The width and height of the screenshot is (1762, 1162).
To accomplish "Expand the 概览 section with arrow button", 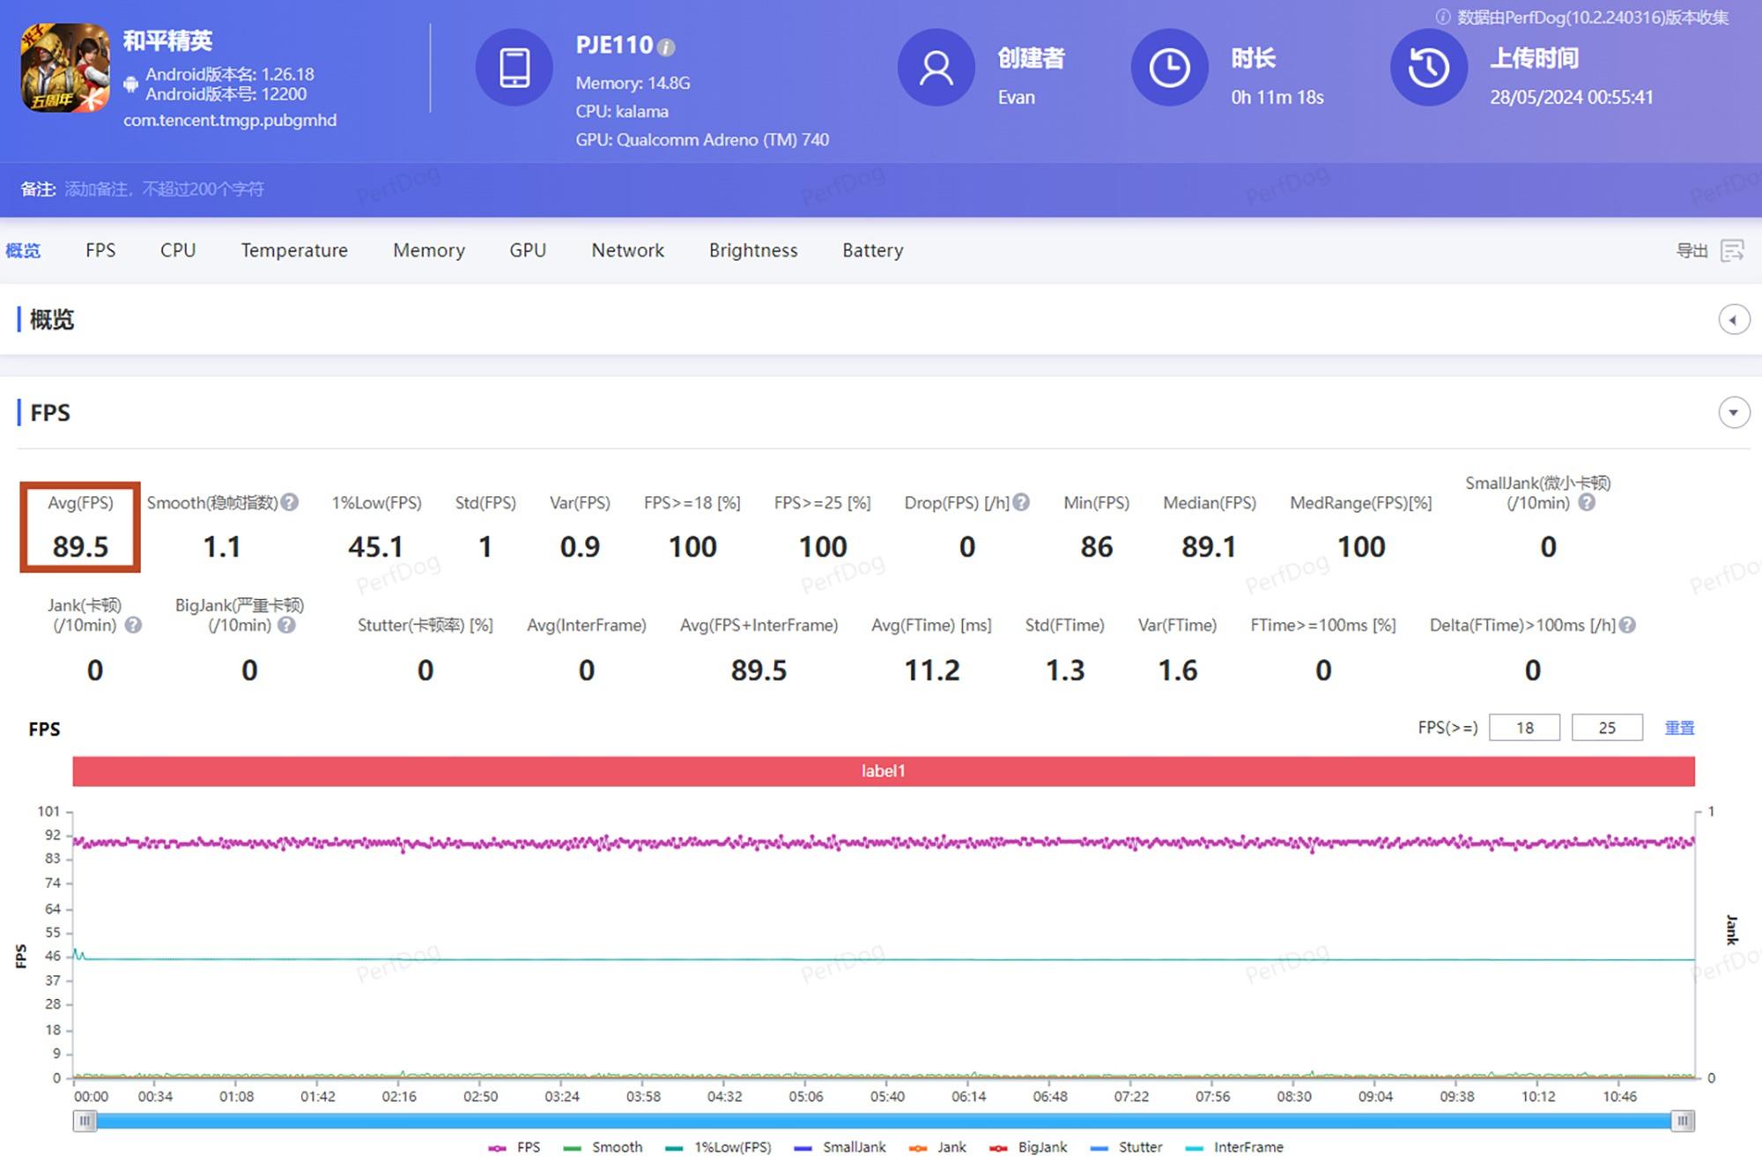I will pos(1734,320).
